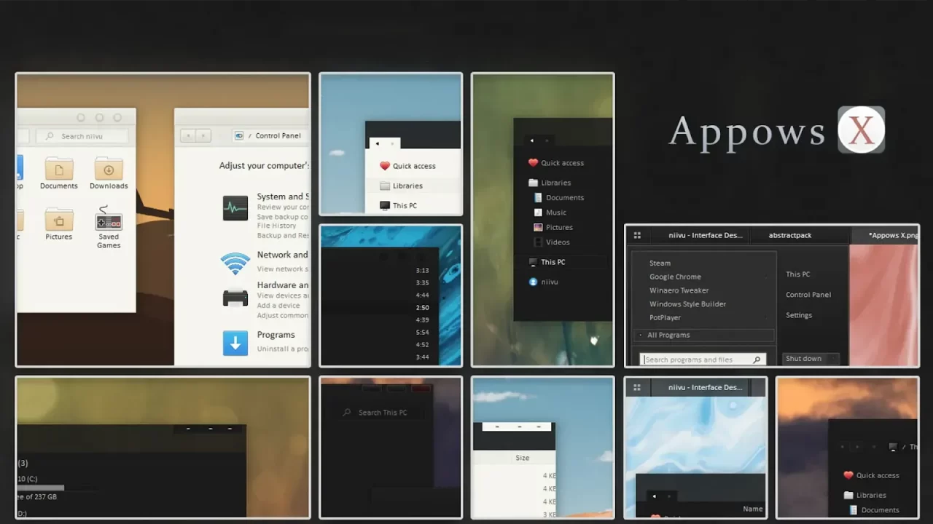Launch Google Chrome from the Start menu
Image resolution: width=933 pixels, height=524 pixels.
click(675, 277)
